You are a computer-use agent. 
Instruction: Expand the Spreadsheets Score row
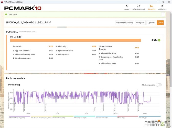(x=76, y=51)
